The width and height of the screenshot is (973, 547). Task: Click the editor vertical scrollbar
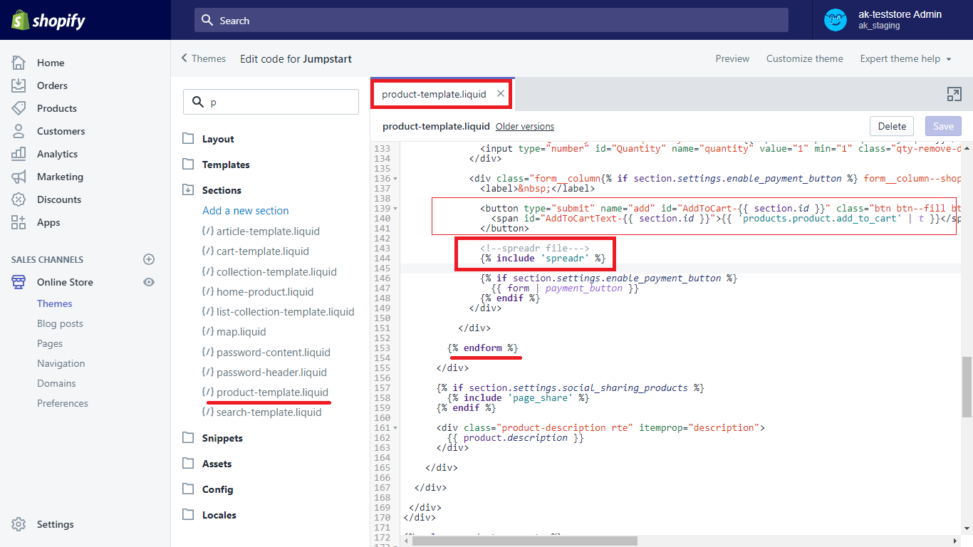(x=967, y=387)
